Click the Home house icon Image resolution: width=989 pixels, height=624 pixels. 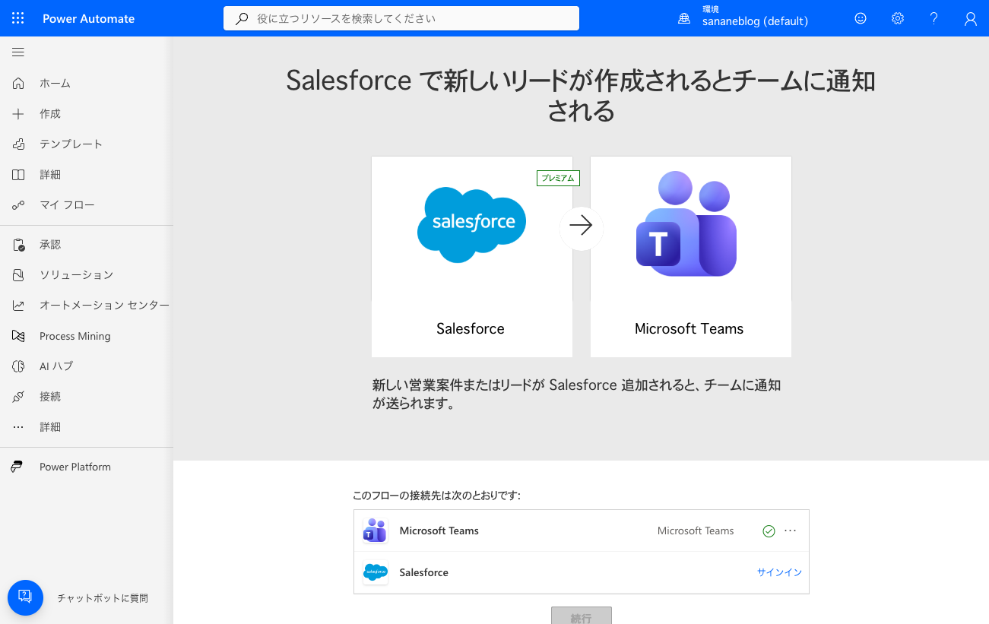18,84
